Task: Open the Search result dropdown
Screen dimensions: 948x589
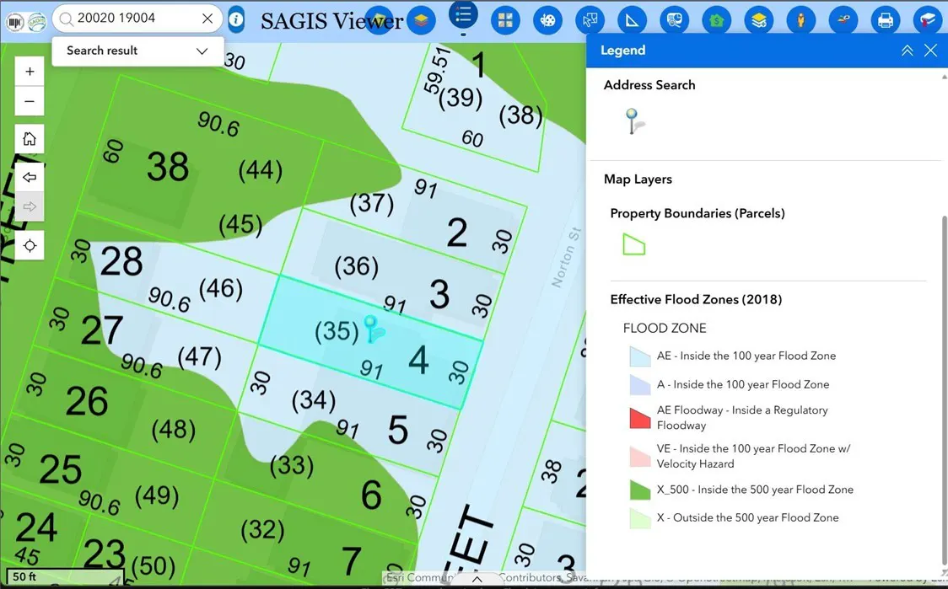Action: point(201,51)
